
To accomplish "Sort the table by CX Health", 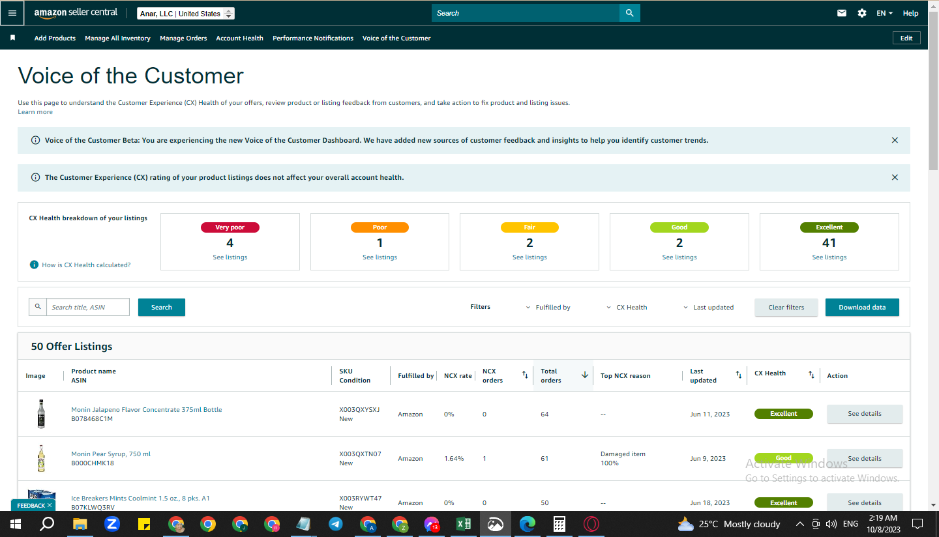I will (x=811, y=375).
